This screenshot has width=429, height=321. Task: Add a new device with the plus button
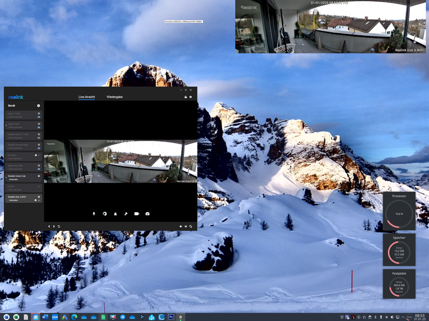tap(39, 105)
